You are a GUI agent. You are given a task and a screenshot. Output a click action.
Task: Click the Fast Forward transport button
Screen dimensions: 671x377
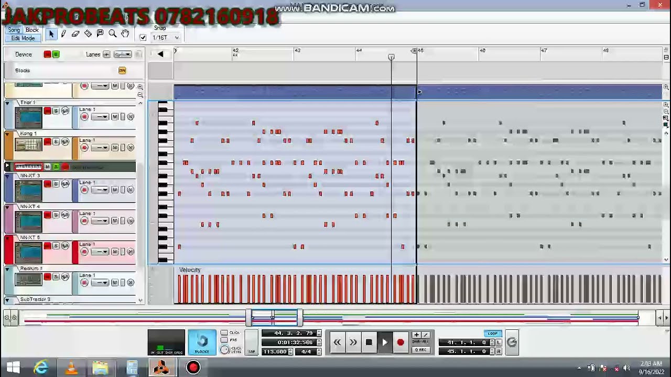pos(353,343)
